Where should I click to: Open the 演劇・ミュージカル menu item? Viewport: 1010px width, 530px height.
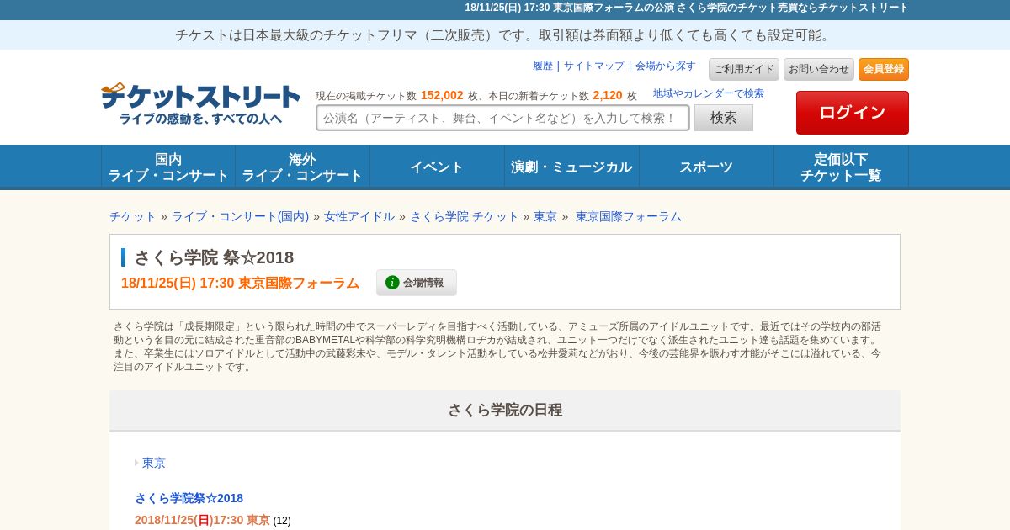[x=572, y=167]
